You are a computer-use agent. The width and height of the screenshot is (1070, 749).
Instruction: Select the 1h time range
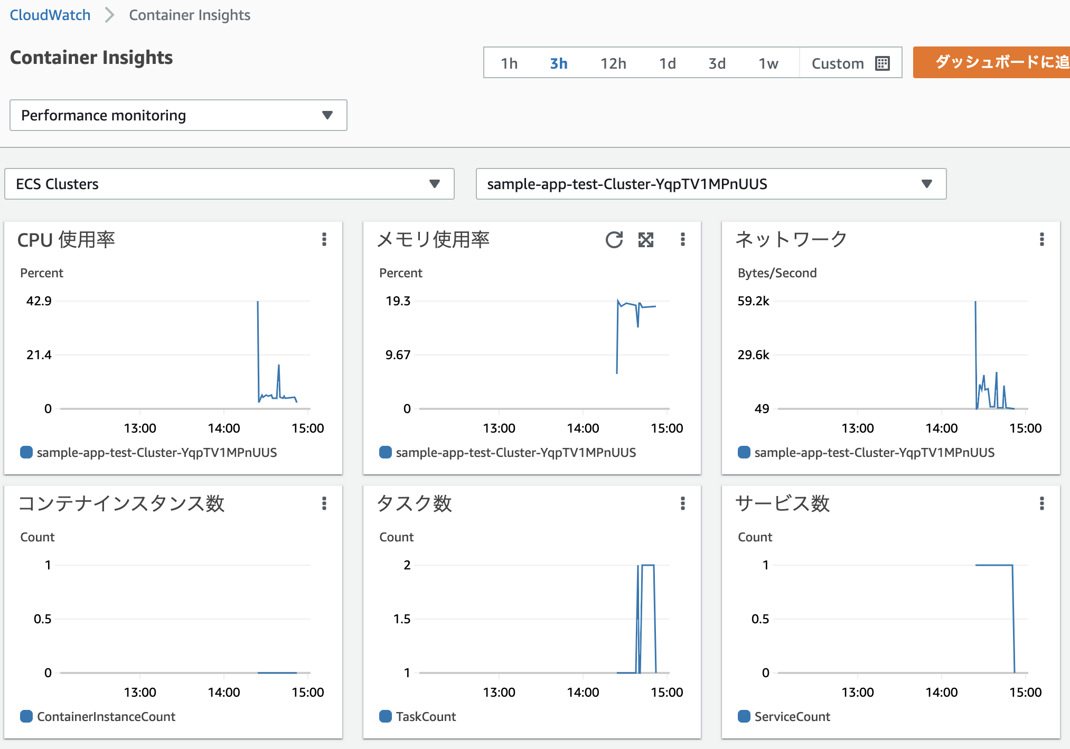509,63
